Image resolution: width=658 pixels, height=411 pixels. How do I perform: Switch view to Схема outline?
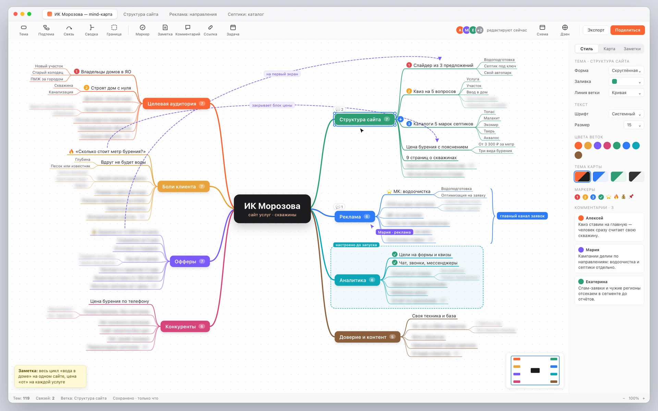542,30
